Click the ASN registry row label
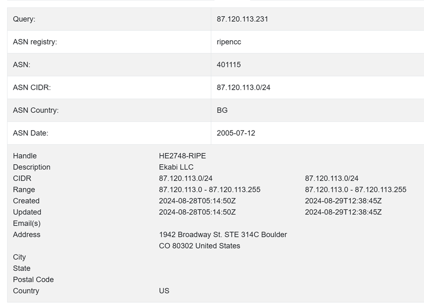The image size is (424, 303). [35, 42]
